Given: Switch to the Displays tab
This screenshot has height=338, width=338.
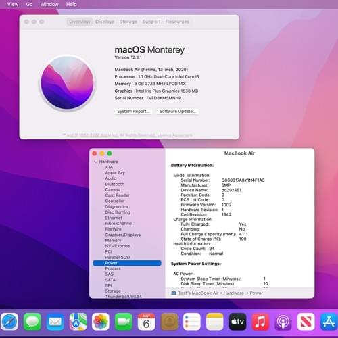Looking at the screenshot, I should pyautogui.click(x=105, y=22).
